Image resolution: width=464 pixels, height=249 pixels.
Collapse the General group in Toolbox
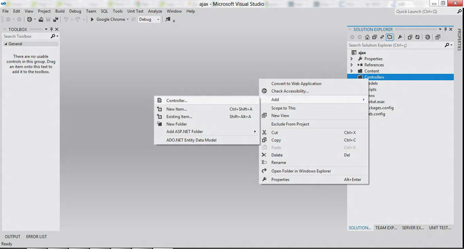pyautogui.click(x=6, y=44)
